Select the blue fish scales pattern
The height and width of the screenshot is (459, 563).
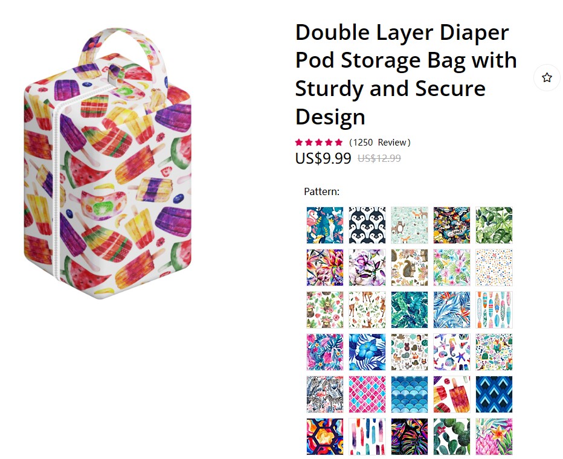tap(410, 394)
